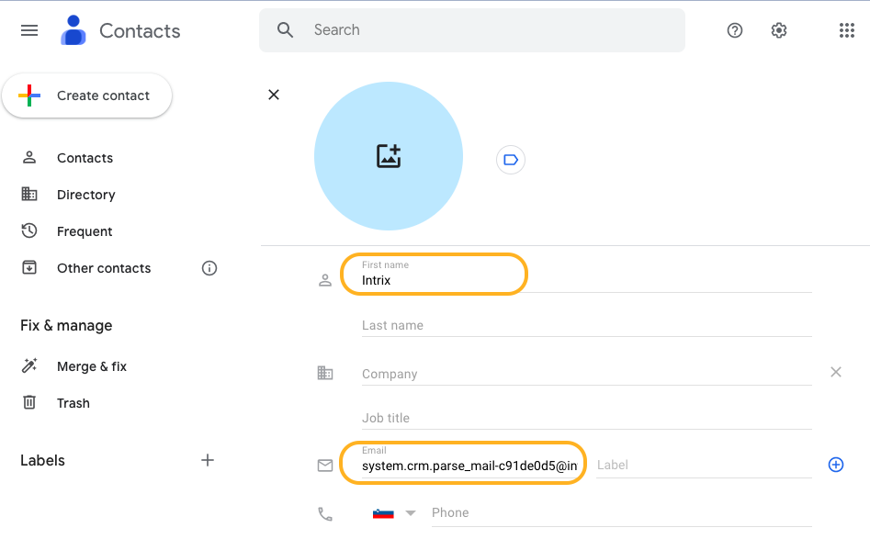Click the info icon next to Other contacts
870x539 pixels.
[x=209, y=268]
